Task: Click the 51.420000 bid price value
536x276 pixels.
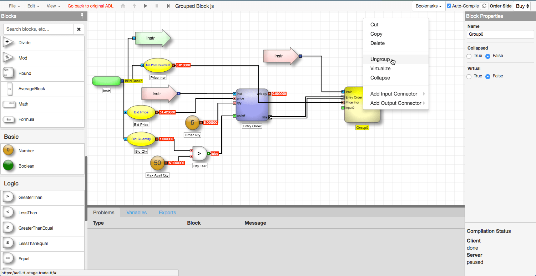Action: (x=167, y=112)
